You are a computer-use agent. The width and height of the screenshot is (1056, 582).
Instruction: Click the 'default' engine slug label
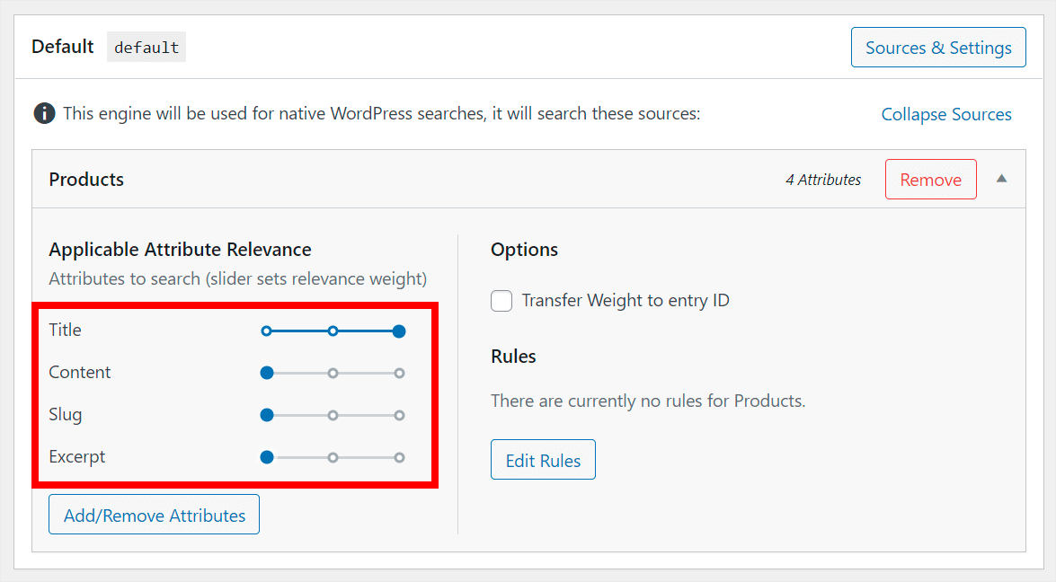coord(146,48)
